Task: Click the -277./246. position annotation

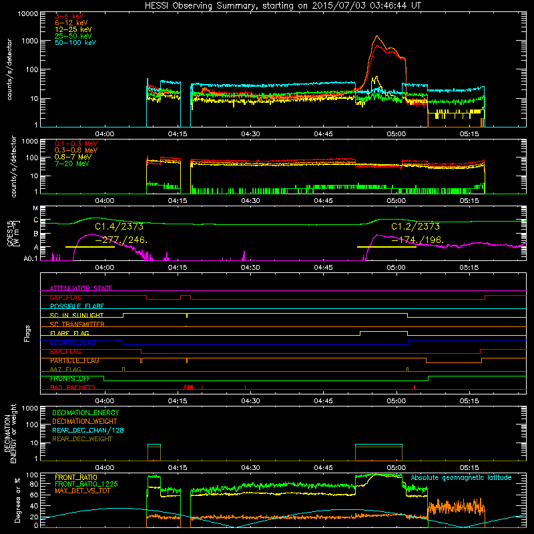Action: click(121, 240)
